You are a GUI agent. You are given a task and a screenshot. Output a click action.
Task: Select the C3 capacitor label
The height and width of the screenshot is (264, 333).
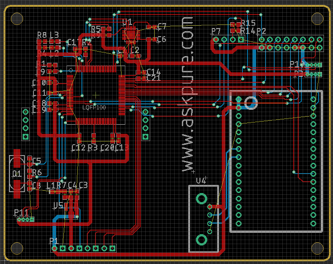[x=83, y=185]
